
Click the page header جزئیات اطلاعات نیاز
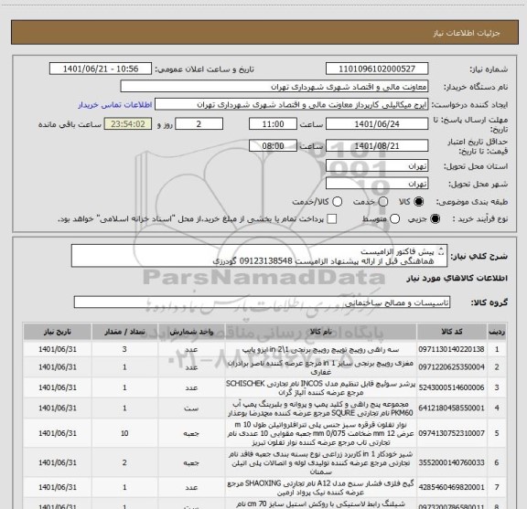tap(467, 33)
